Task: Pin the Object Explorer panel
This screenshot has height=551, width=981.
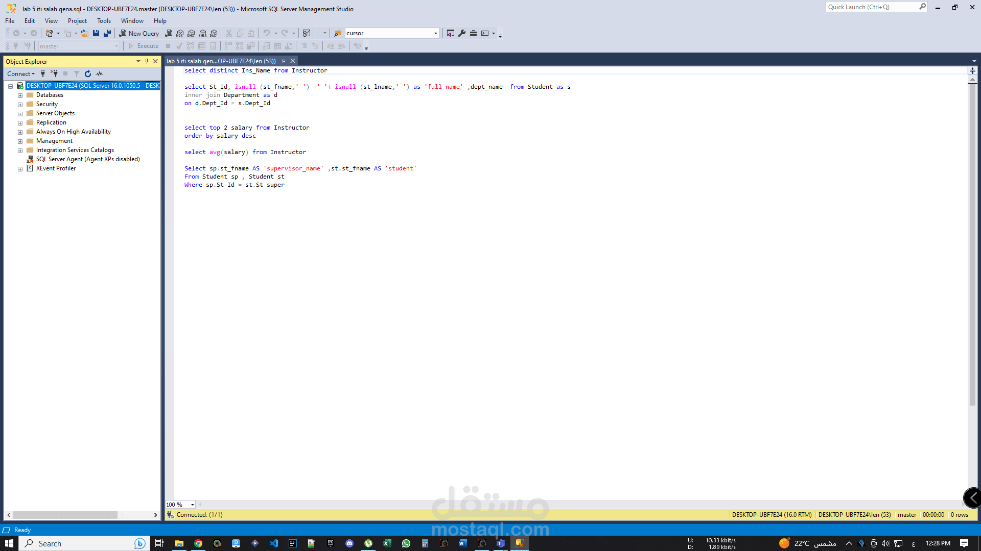Action: tap(147, 61)
